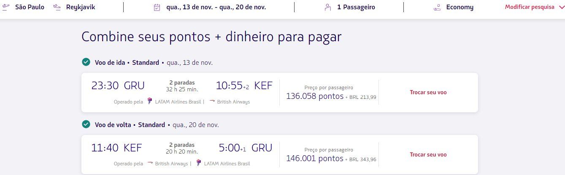This screenshot has height=175, width=565.
Task: Click 2 paradas on GRU to KEF flight
Action: 182,82
